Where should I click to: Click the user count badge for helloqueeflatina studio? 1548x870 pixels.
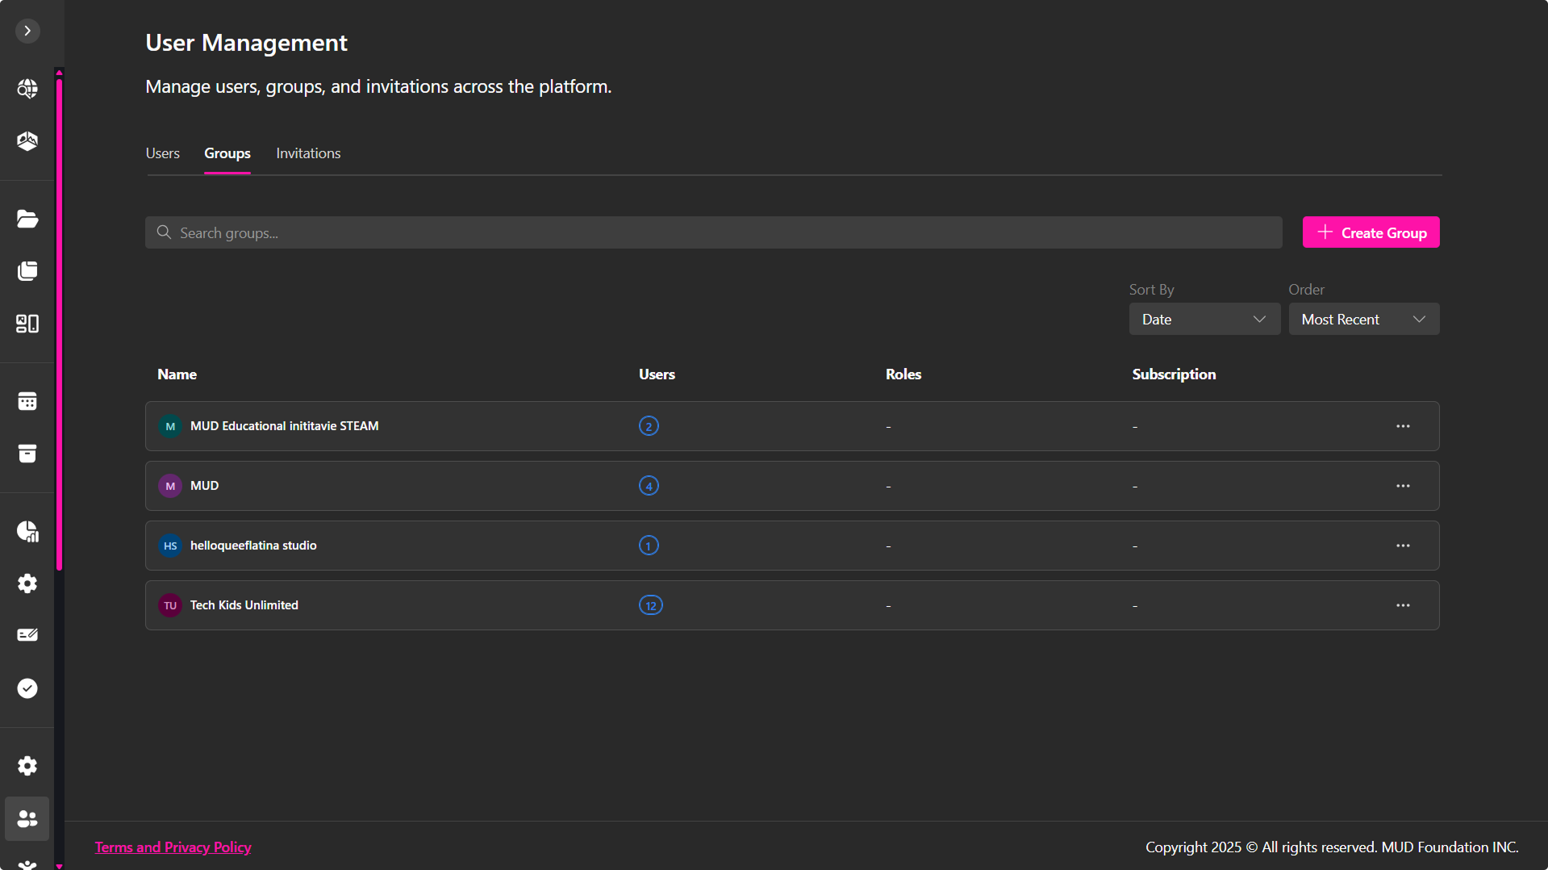pos(649,546)
